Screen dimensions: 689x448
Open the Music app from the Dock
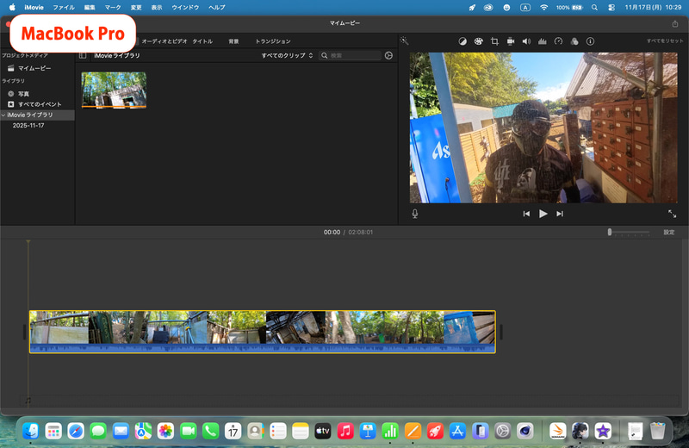[x=345, y=431]
